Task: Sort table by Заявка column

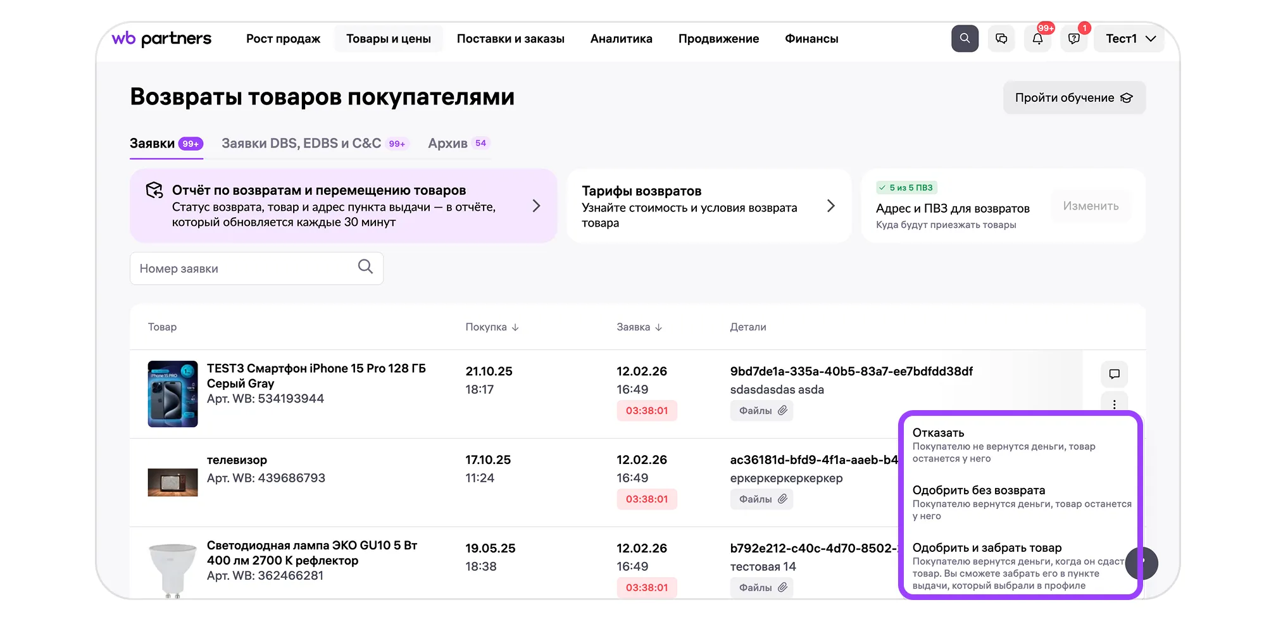Action: (x=639, y=327)
